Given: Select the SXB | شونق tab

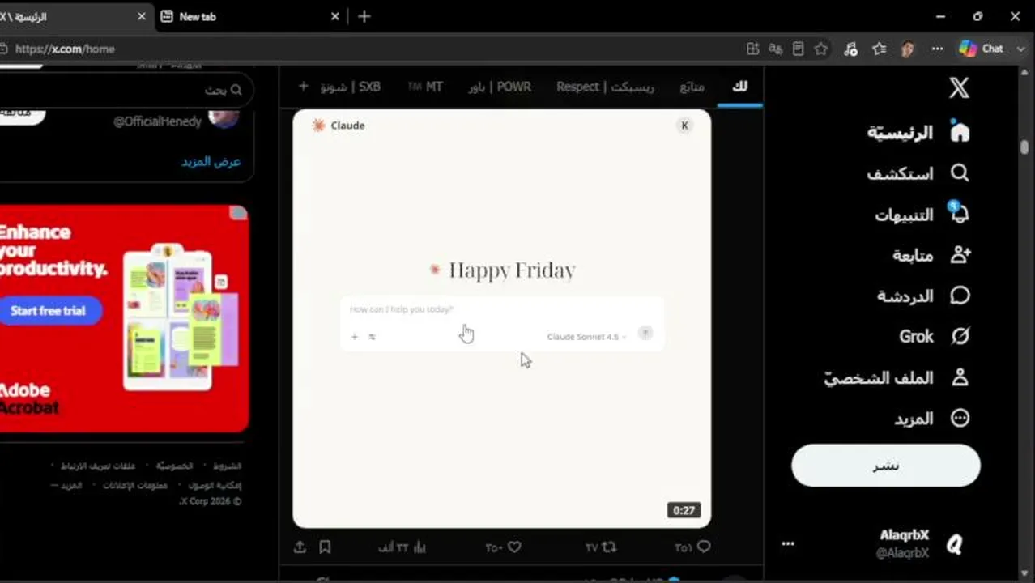Looking at the screenshot, I should click(351, 86).
